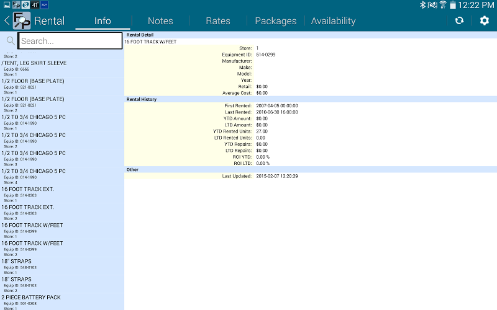Tap the Rental History section header

[x=311, y=99]
